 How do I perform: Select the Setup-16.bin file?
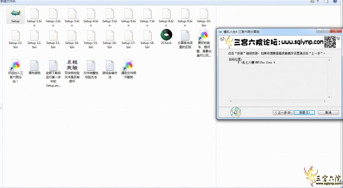[110, 39]
